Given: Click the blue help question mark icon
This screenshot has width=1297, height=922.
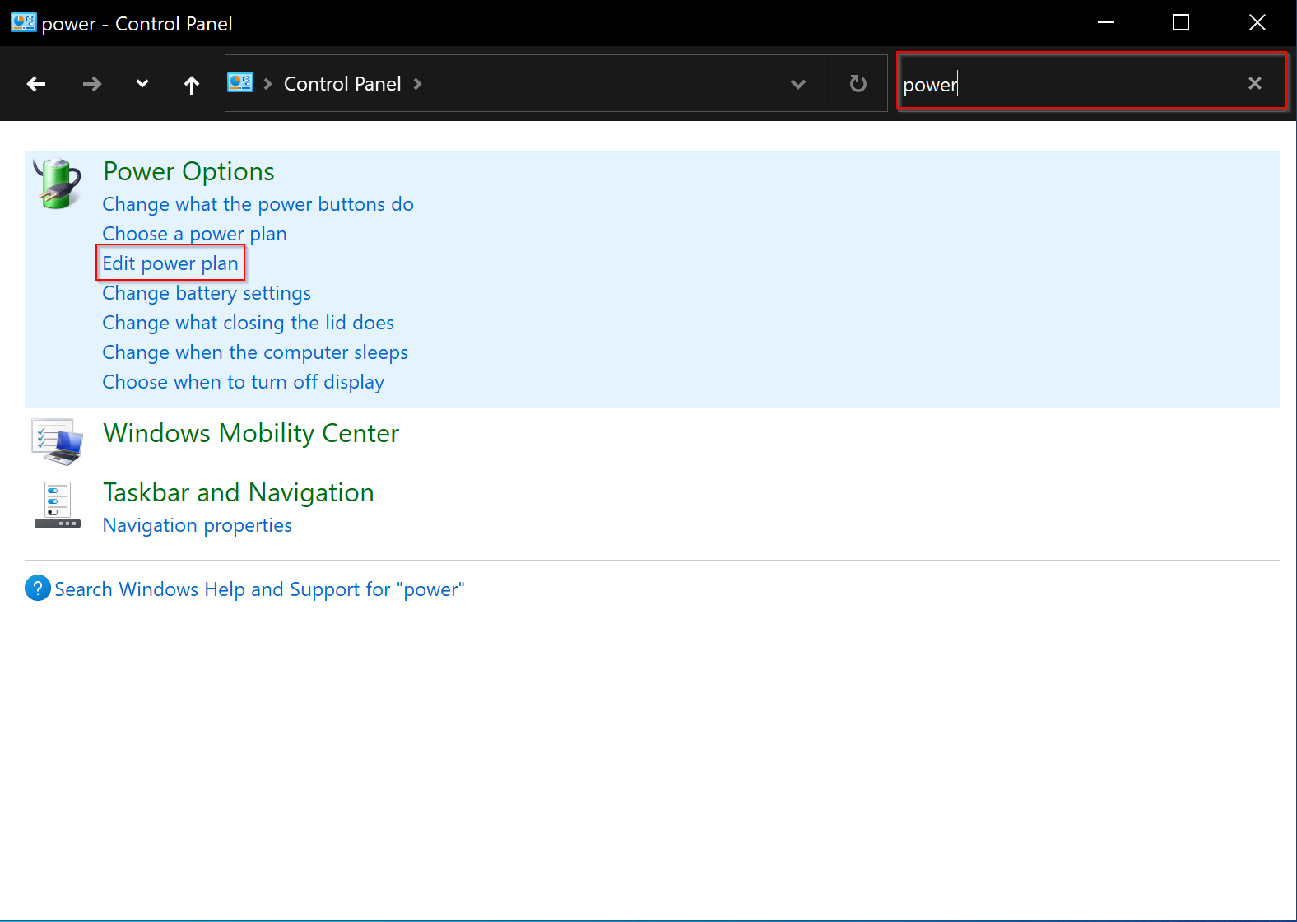Looking at the screenshot, I should [x=38, y=588].
